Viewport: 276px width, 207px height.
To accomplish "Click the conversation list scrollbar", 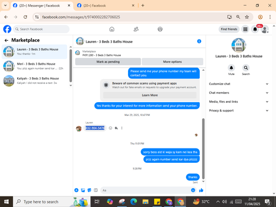I will click(71, 66).
